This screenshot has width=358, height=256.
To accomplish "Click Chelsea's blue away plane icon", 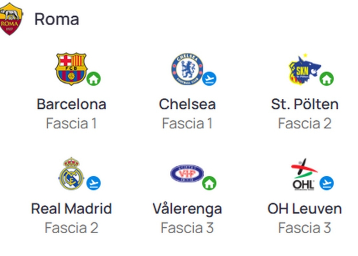I will pyautogui.click(x=210, y=79).
